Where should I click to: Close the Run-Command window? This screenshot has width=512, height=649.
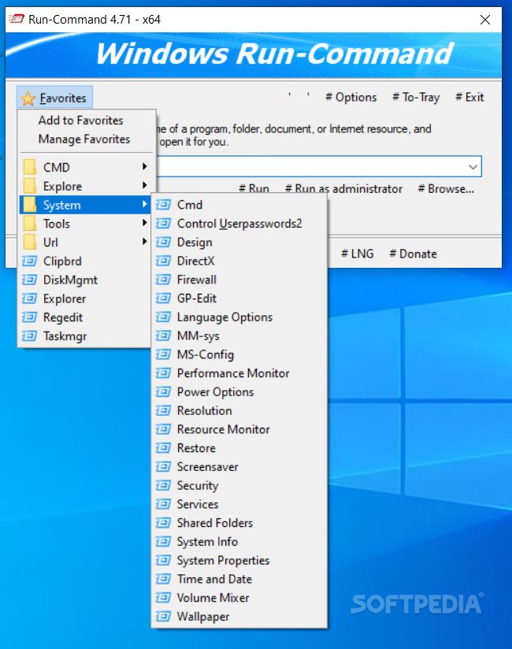point(485,20)
